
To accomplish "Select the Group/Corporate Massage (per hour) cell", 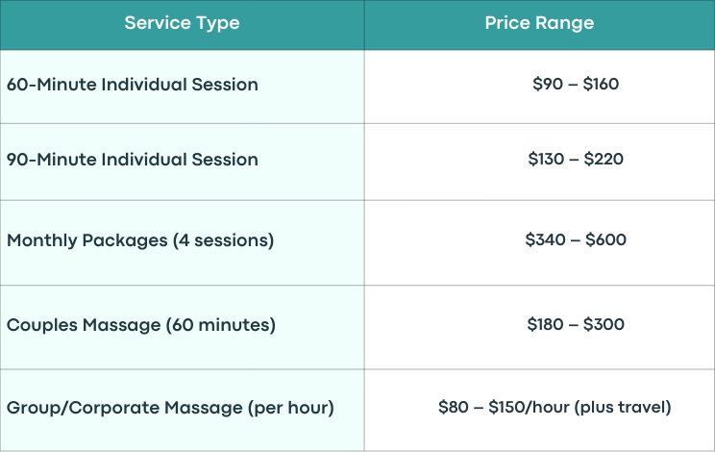I will point(182,410).
